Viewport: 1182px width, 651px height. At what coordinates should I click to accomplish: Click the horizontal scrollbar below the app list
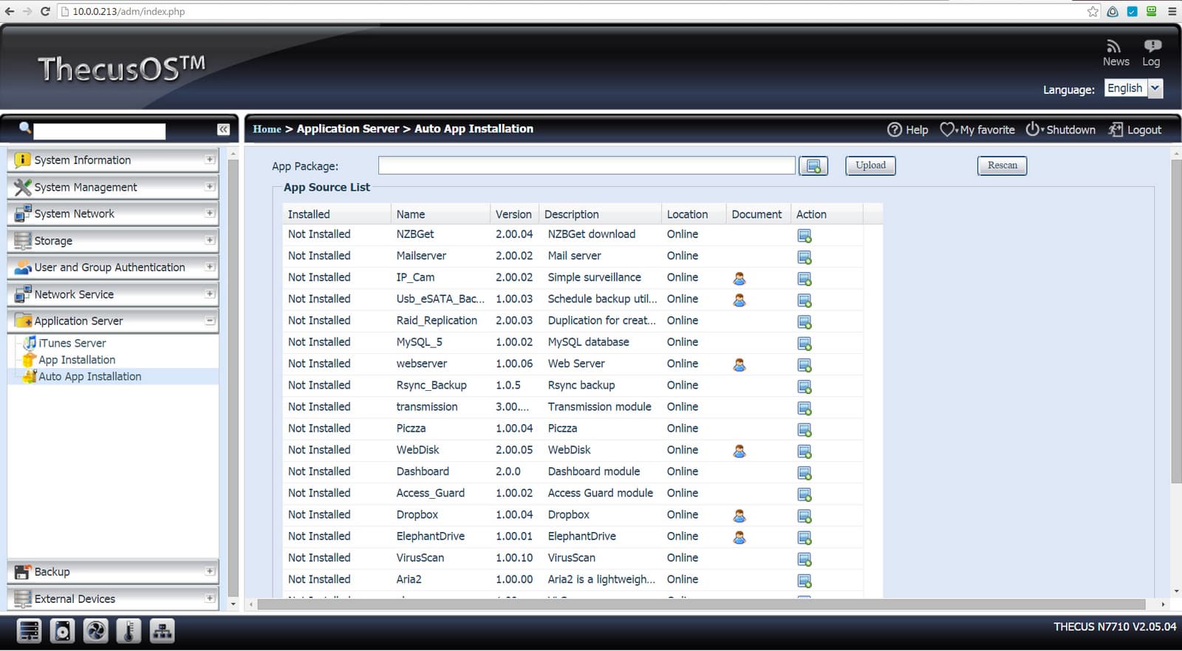click(700, 604)
